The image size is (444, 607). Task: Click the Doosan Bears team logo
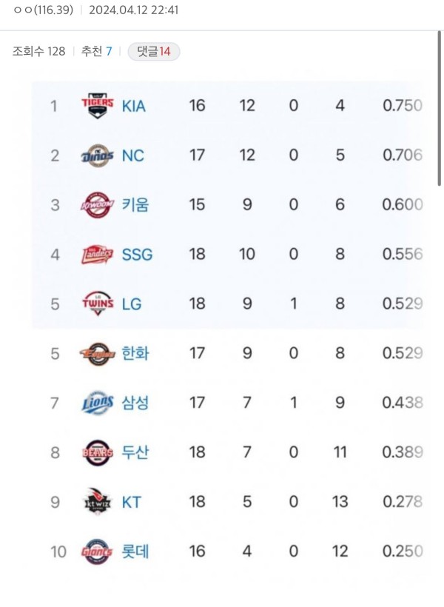pyautogui.click(x=98, y=452)
